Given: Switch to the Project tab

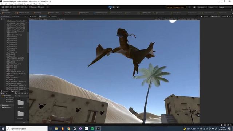Looking at the screenshot, I should point(15,91).
